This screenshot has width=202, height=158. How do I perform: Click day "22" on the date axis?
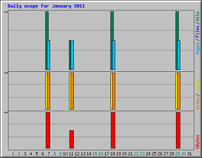coord(136,154)
